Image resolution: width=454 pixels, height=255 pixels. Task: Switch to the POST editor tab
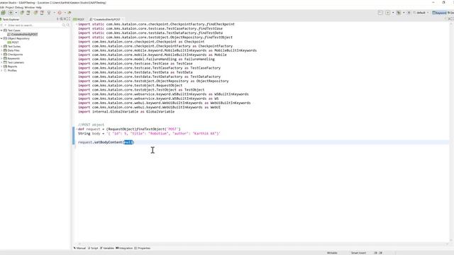click(x=79, y=19)
